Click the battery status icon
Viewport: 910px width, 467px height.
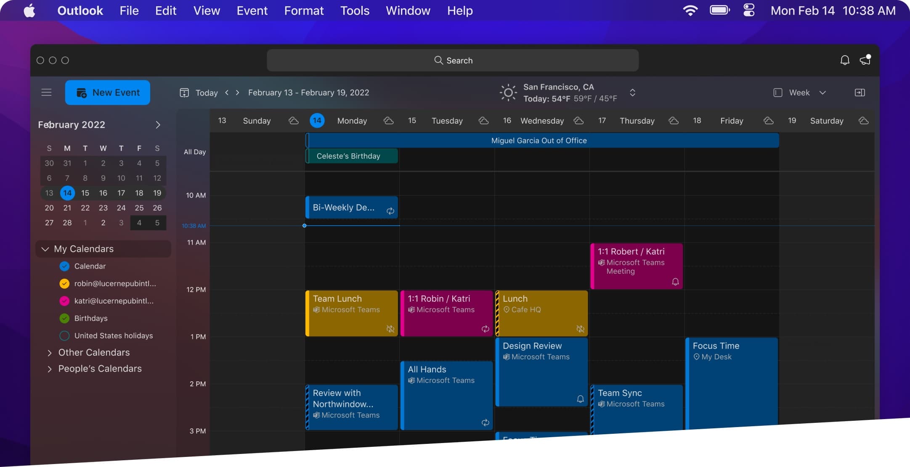coord(719,10)
